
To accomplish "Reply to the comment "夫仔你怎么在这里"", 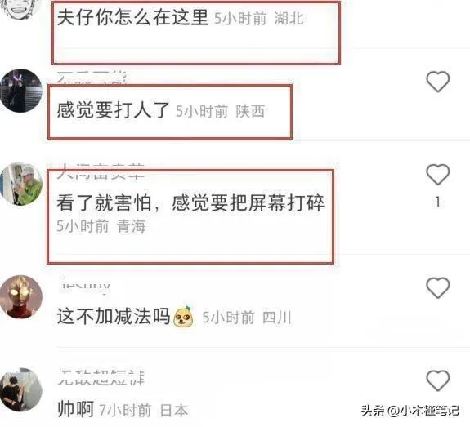I will pos(132,17).
